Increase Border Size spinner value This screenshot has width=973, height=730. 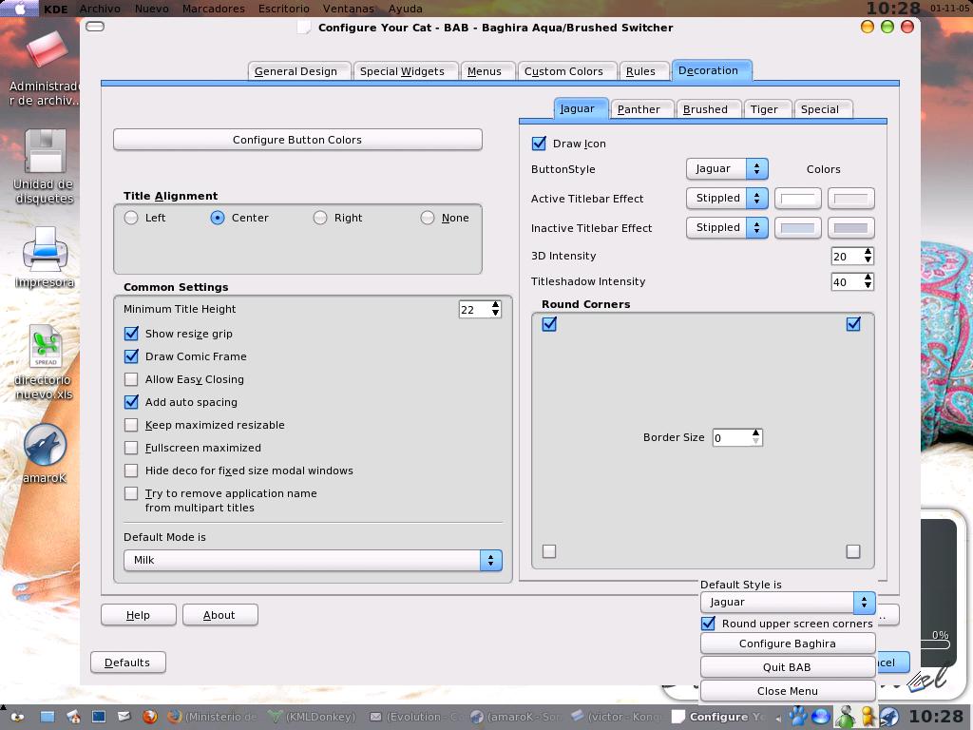755,432
